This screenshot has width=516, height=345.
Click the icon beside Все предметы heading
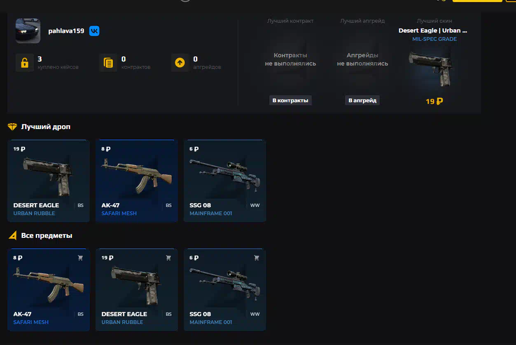coord(13,236)
